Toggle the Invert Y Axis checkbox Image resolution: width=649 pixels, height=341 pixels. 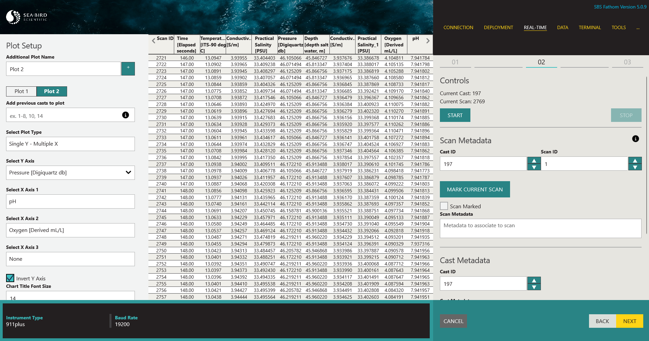10,278
